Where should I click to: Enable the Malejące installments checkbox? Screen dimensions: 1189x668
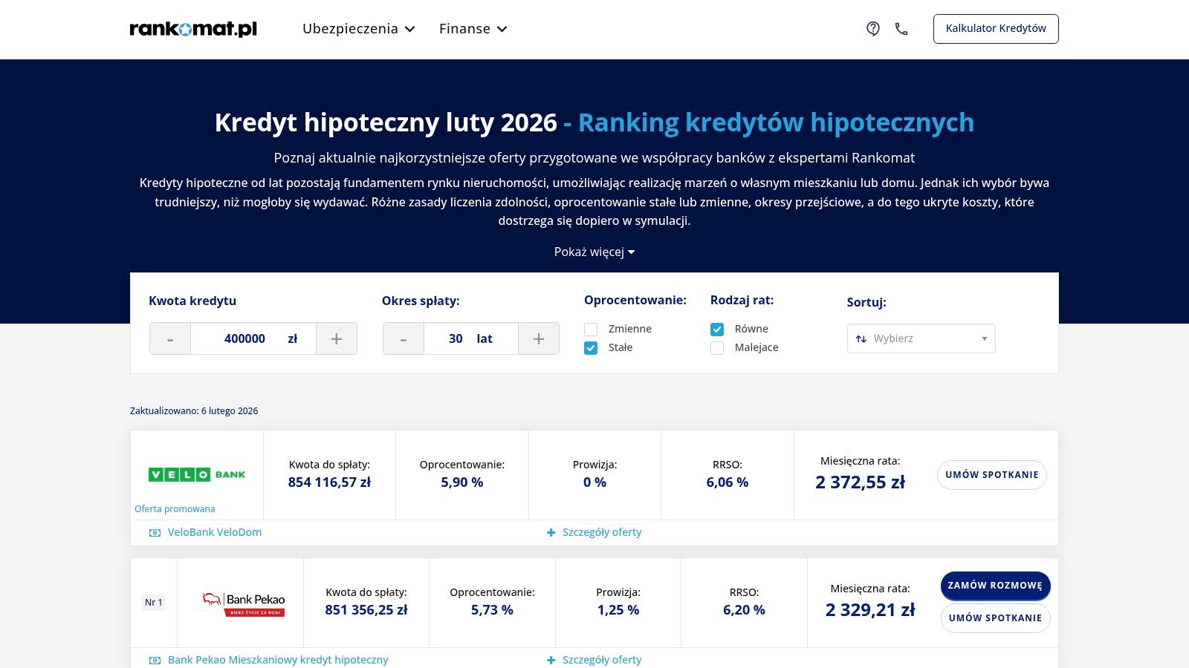click(x=717, y=348)
